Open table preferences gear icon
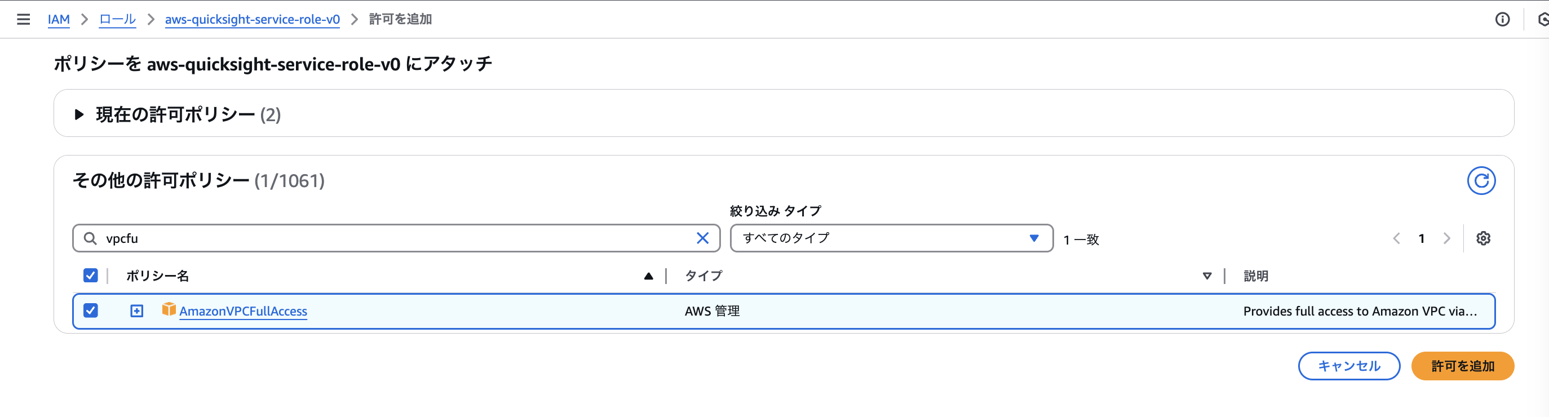 click(1483, 238)
